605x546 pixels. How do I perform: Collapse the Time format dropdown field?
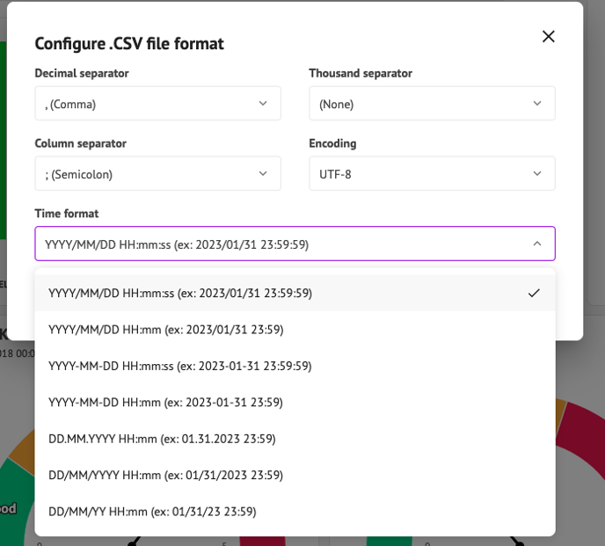(295, 244)
